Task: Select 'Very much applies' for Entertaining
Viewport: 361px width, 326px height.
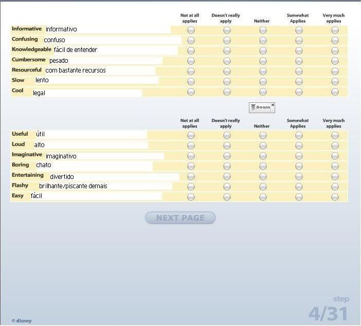Action: 335,176
